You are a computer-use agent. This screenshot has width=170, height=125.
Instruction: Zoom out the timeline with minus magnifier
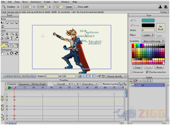click(120, 84)
